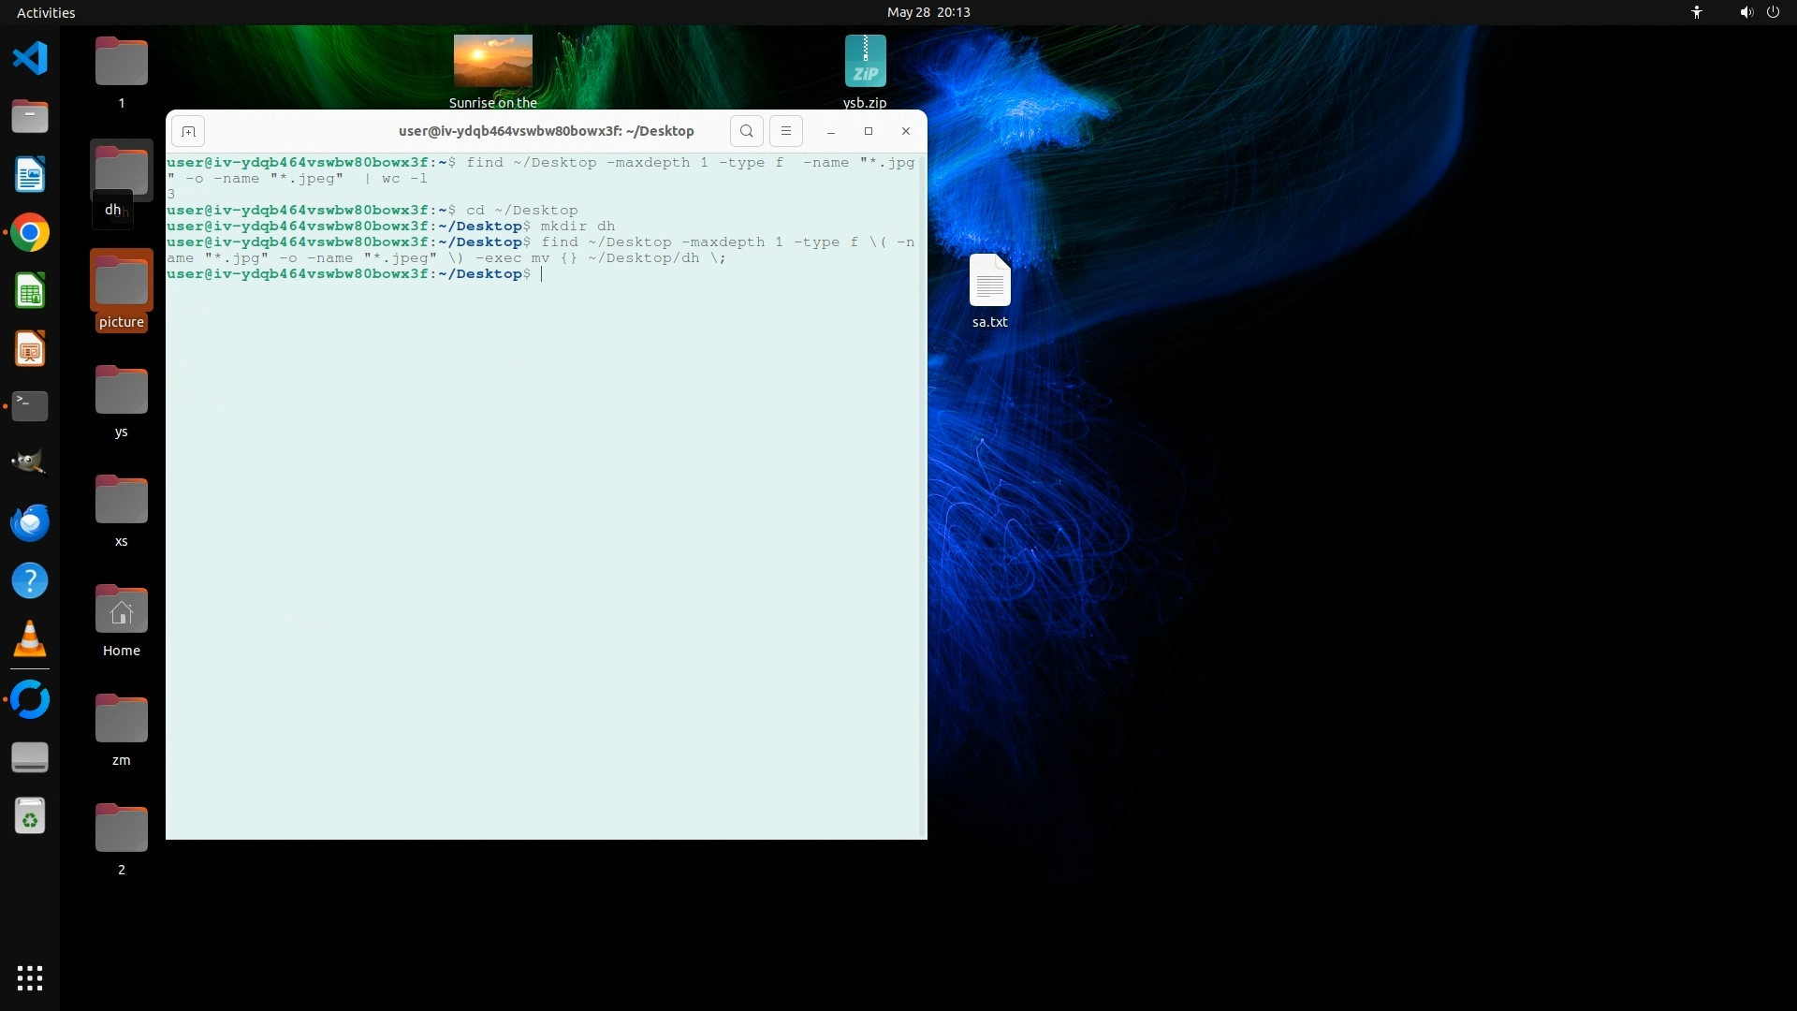
Task: Open the system volume and power menu
Action: pyautogui.click(x=1759, y=12)
